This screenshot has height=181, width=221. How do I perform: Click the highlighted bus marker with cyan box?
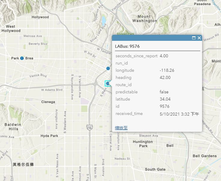[107, 83]
